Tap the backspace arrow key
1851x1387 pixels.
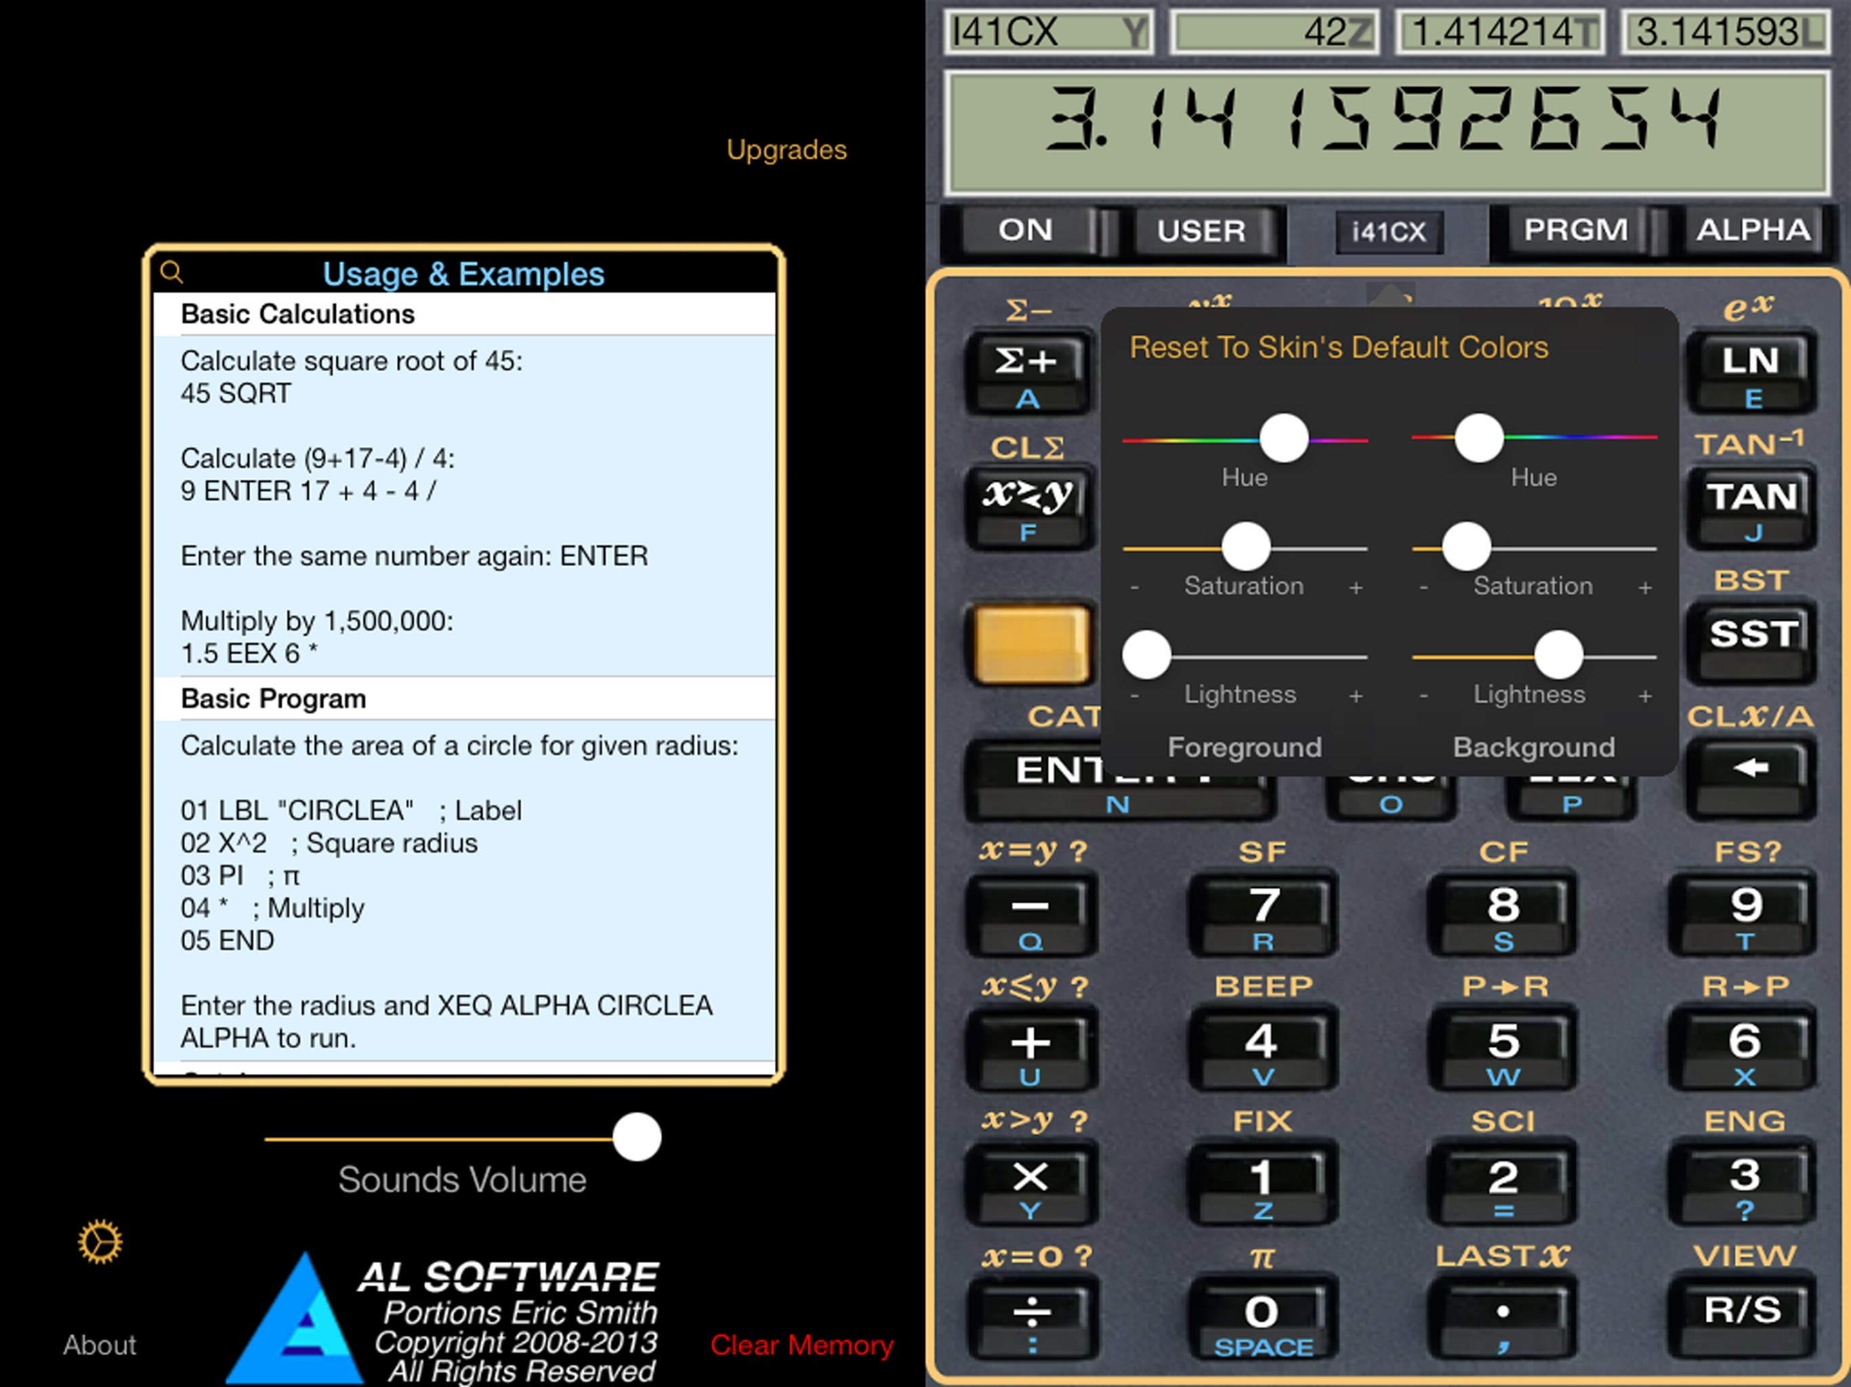coord(1751,778)
